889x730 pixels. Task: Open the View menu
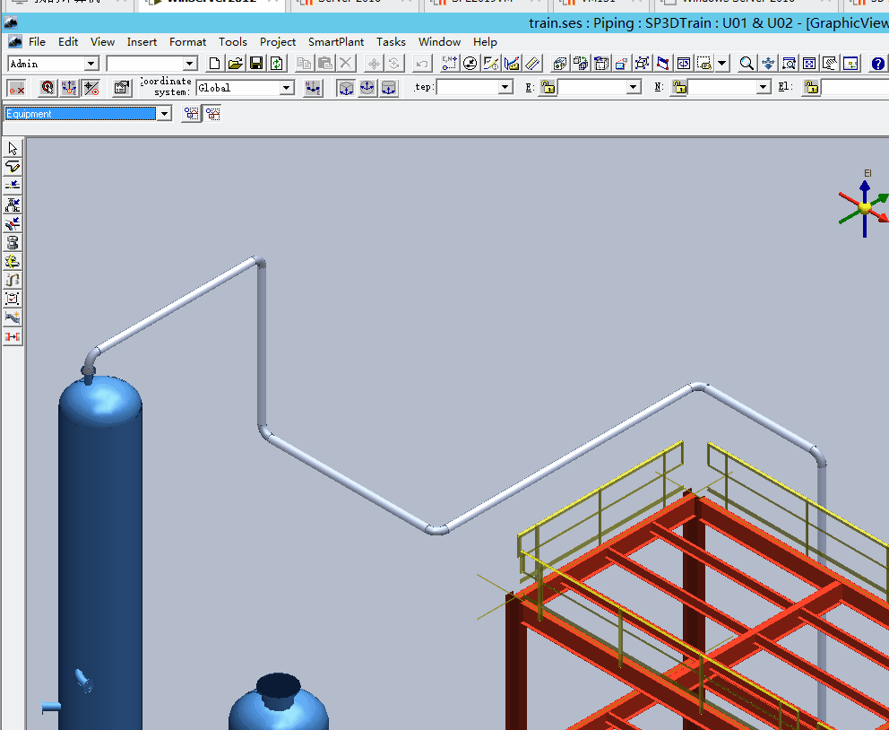click(x=103, y=42)
